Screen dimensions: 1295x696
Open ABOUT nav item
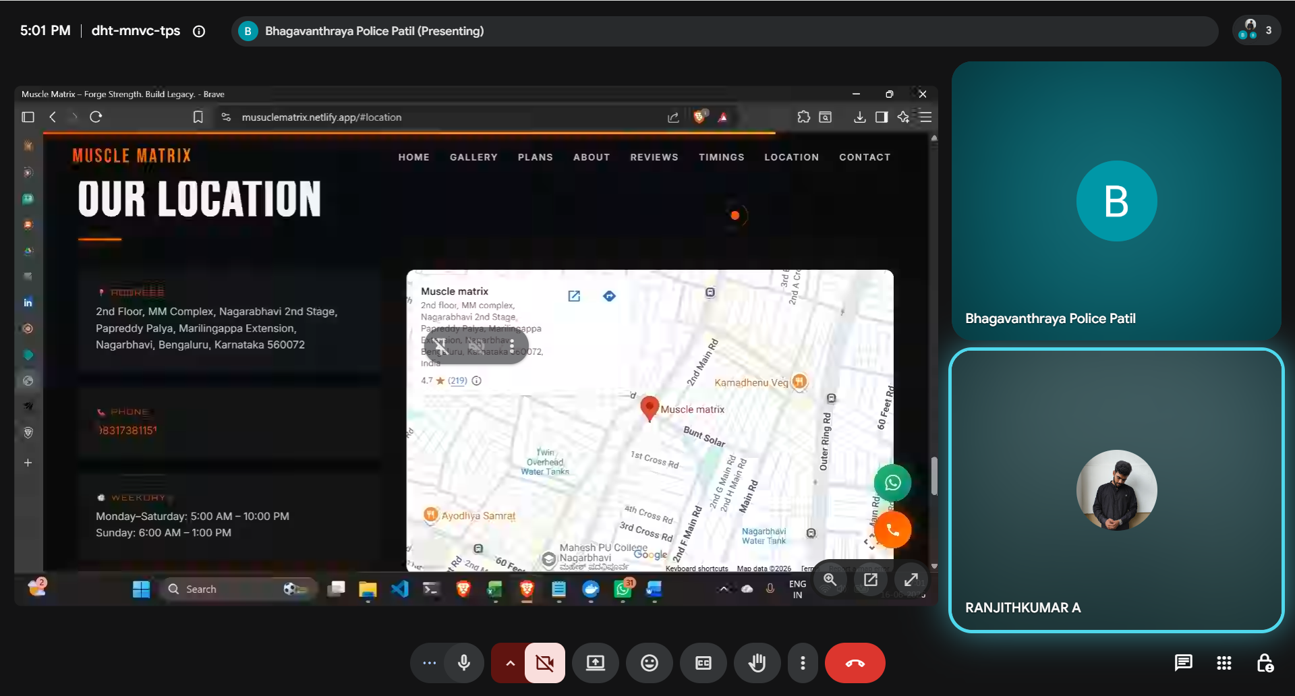click(x=592, y=157)
